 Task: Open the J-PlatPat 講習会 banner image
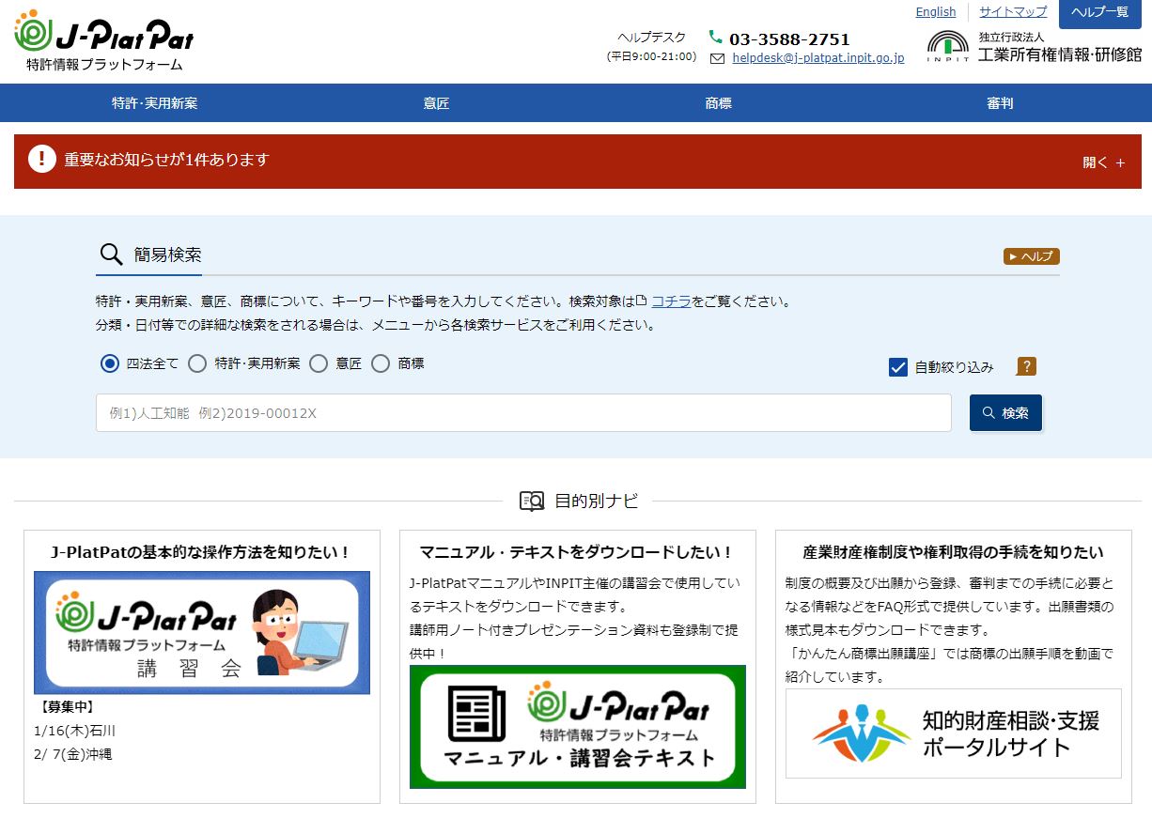(202, 633)
